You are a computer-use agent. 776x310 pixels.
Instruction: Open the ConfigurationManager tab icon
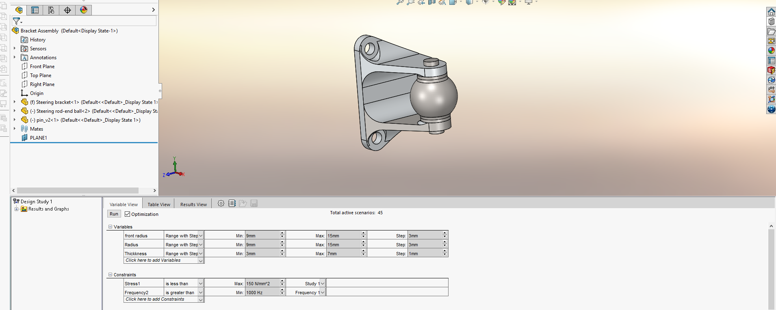pyautogui.click(x=51, y=10)
